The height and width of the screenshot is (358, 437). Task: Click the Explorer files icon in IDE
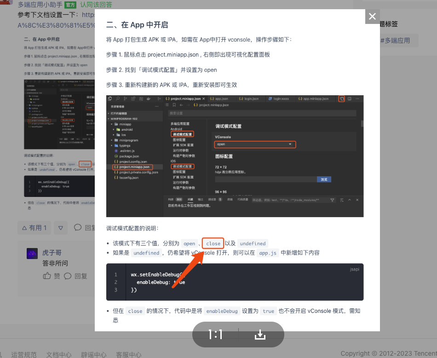click(x=110, y=98)
